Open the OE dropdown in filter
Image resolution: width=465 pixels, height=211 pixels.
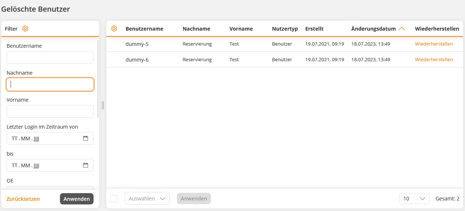click(50, 188)
